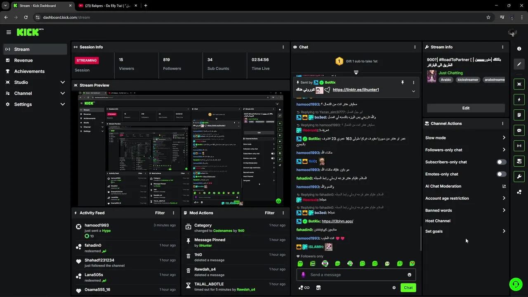
Task: Select Stream in the left sidebar
Action: point(35,49)
